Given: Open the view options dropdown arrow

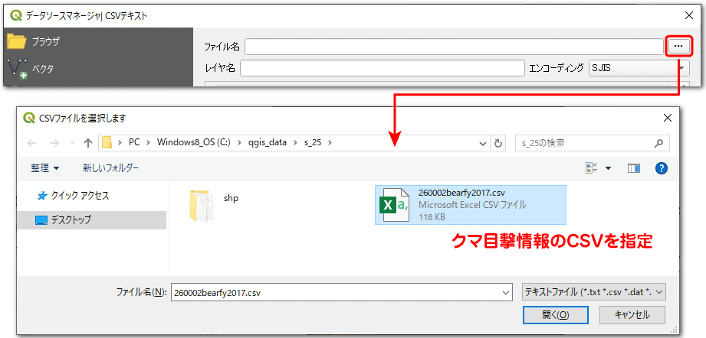Looking at the screenshot, I should coord(609,168).
